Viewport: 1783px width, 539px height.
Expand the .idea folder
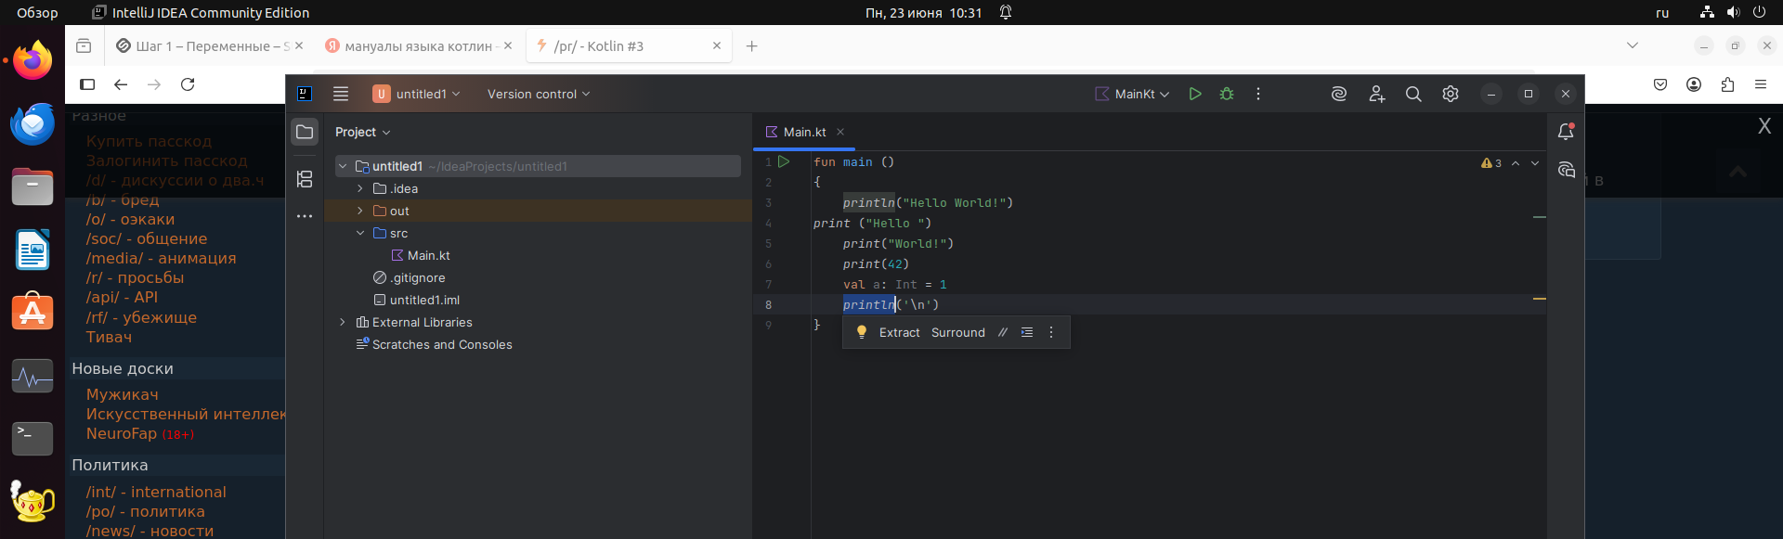360,188
